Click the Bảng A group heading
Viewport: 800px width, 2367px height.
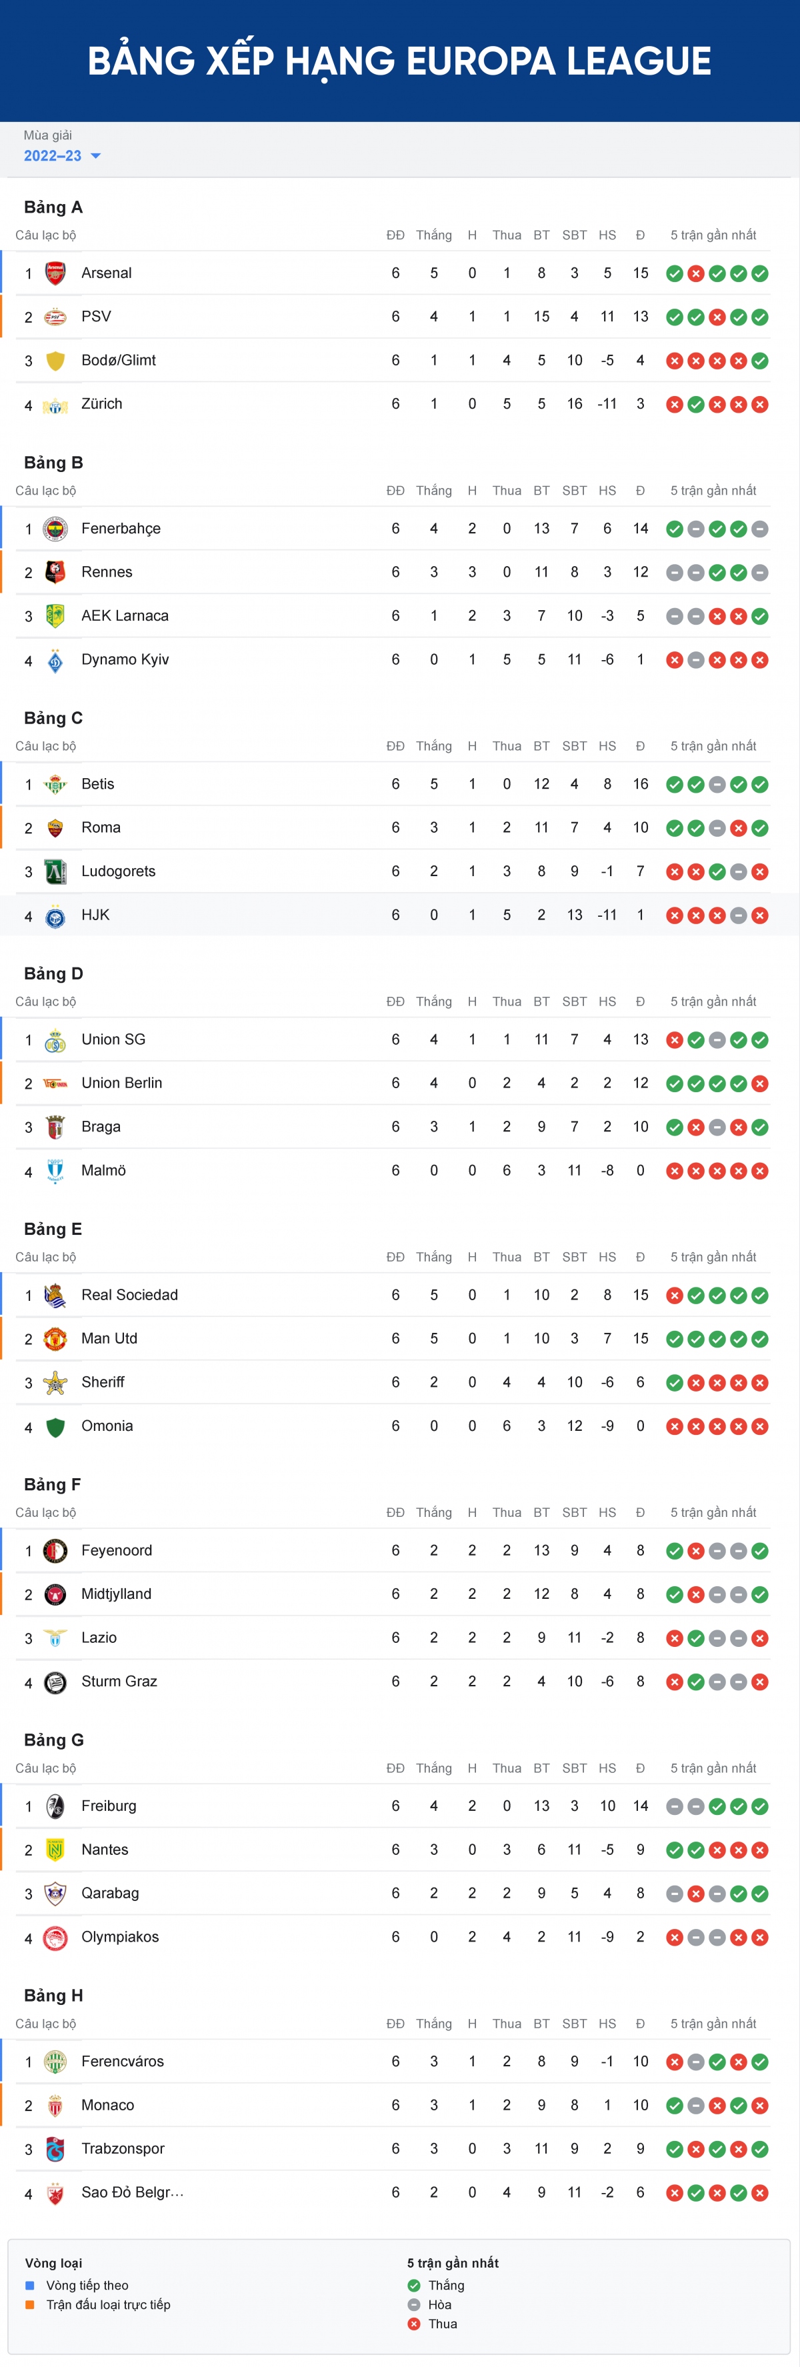click(x=53, y=207)
